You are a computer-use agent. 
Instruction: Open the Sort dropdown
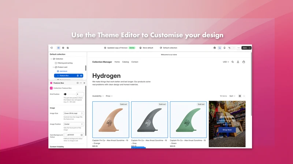(x=232, y=96)
